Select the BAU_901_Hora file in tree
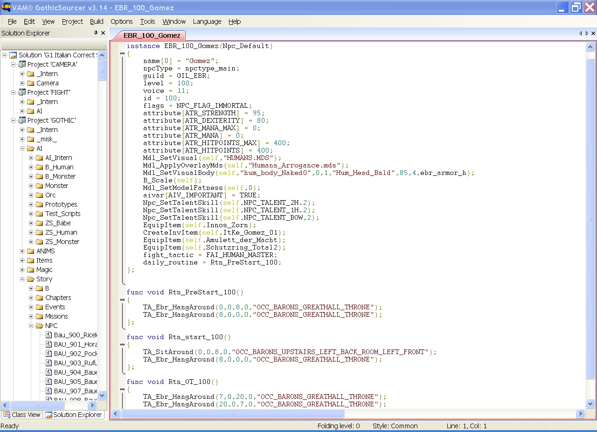Screen dimensions: 597x432 tap(75, 344)
